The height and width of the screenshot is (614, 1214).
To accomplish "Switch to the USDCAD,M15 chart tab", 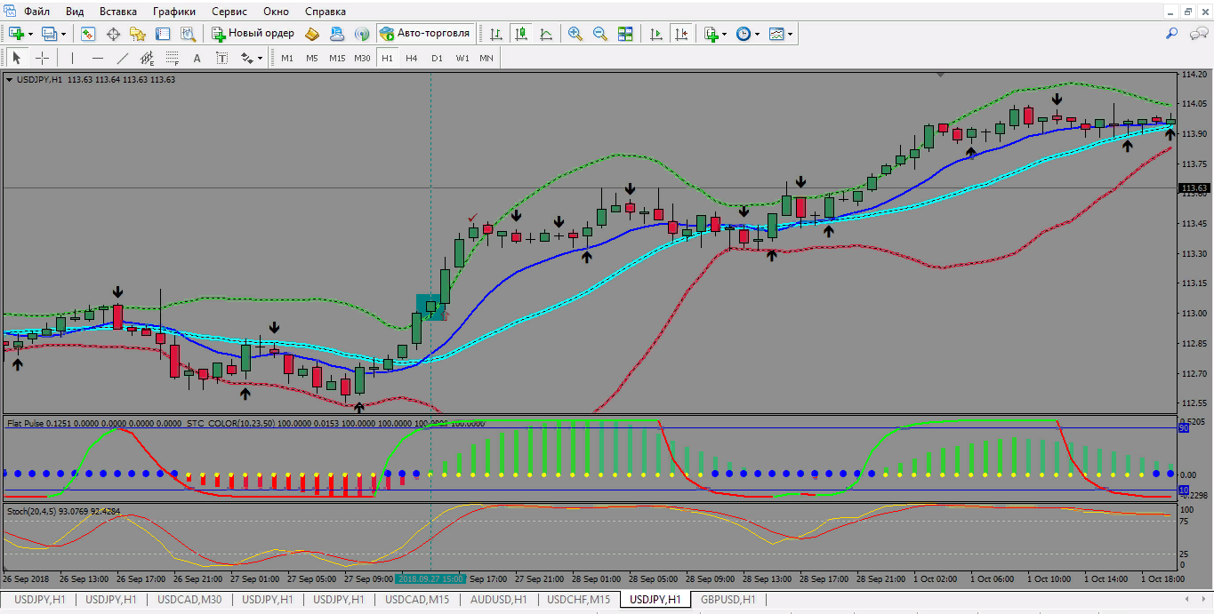I will pyautogui.click(x=417, y=600).
